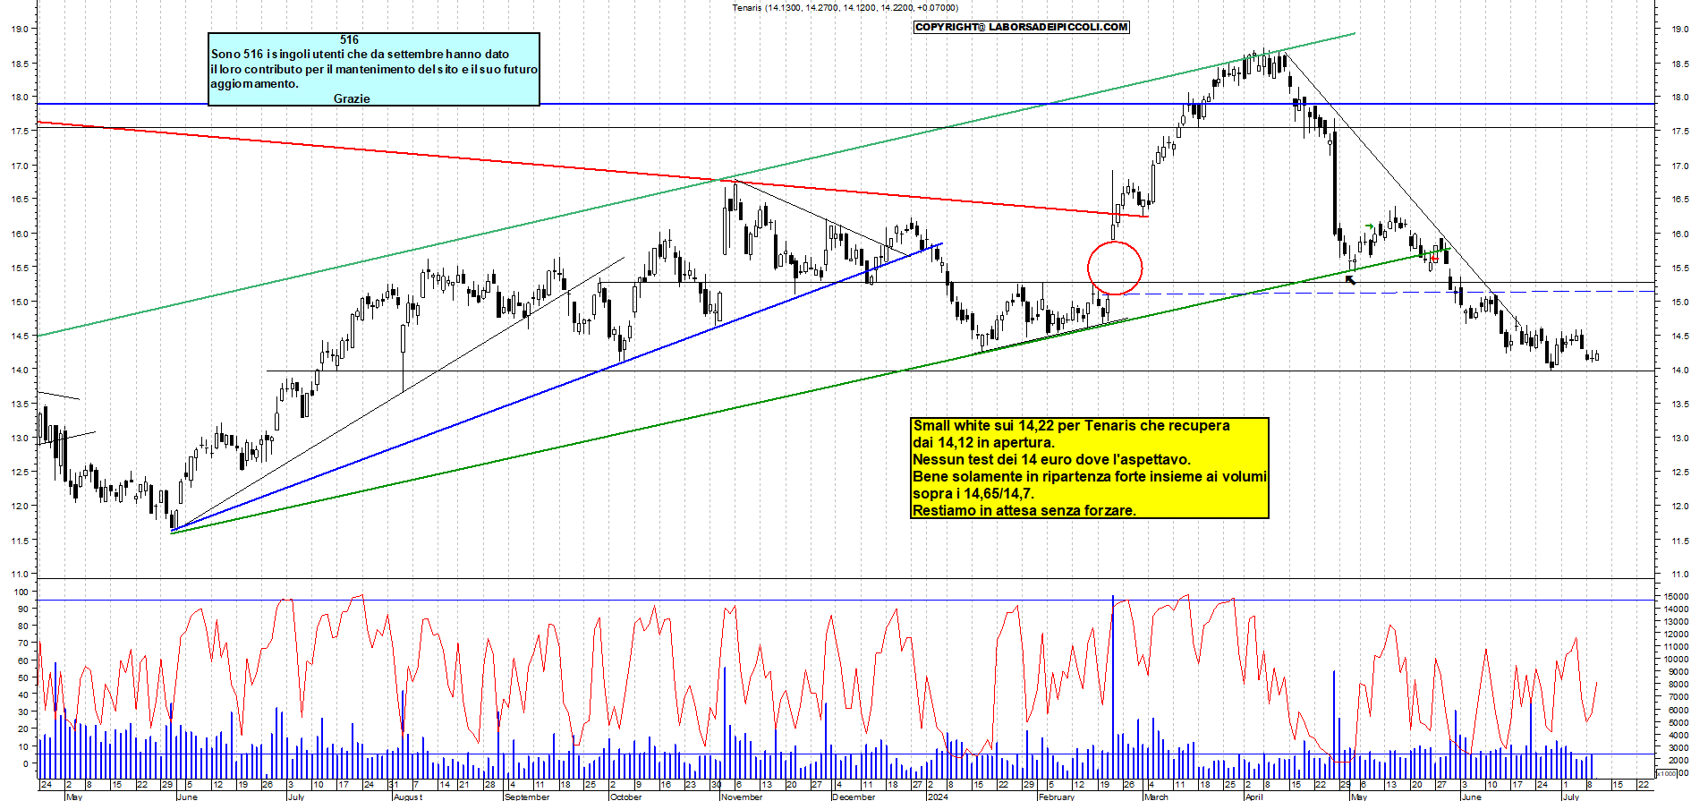Screen dimensions: 1691x801
Task: Click the 'December' month label
Action: click(x=854, y=797)
